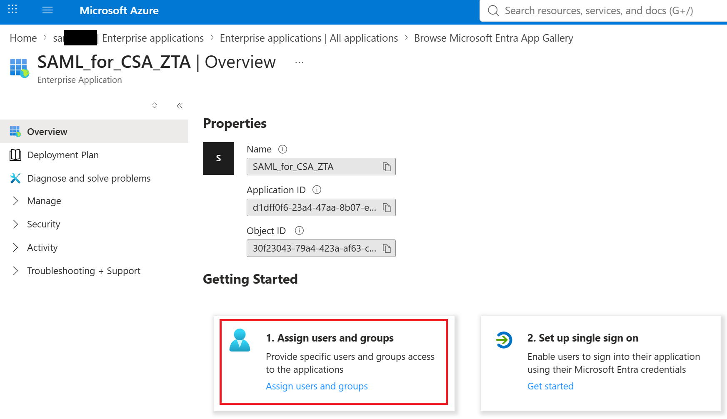727x419 pixels.
Task: Click the Assign users and groups link
Action: [x=317, y=386]
